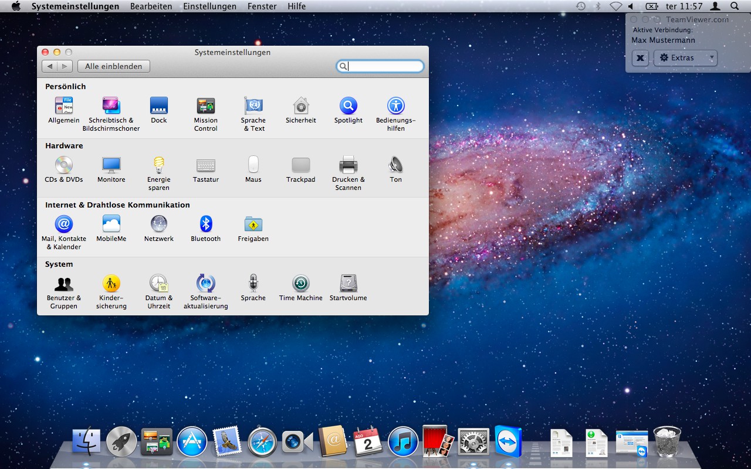Open the Netzwerk pane
The width and height of the screenshot is (751, 469).
coord(159,229)
